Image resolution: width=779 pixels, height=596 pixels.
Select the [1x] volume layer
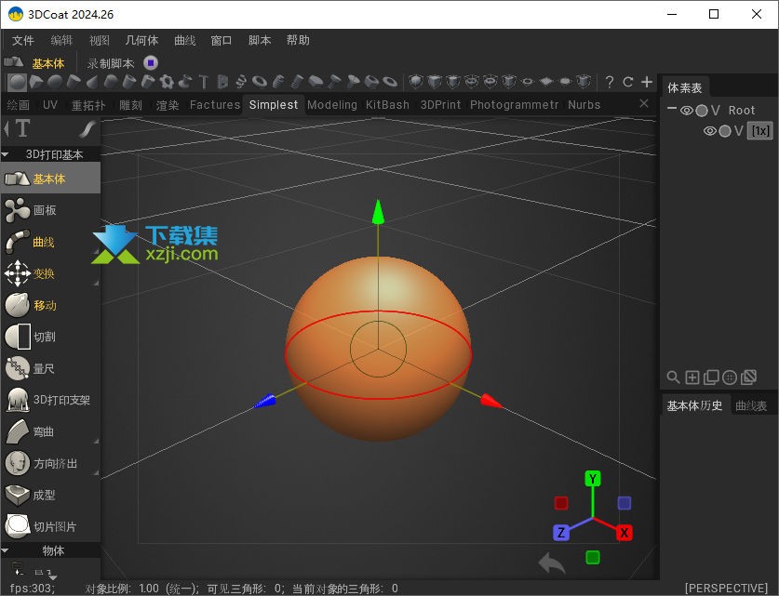coord(760,131)
